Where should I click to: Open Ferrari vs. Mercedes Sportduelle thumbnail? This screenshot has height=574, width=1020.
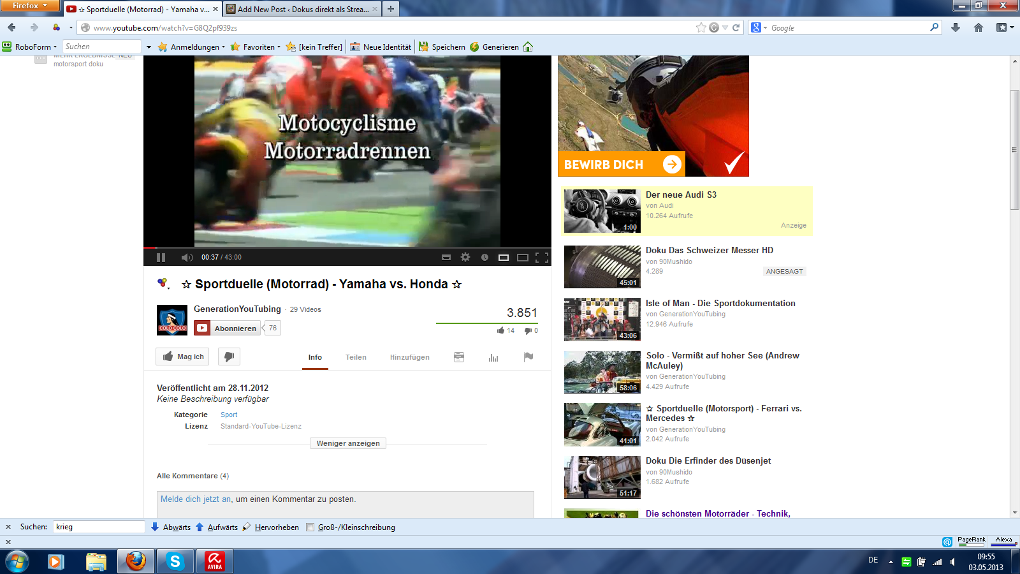[602, 424]
